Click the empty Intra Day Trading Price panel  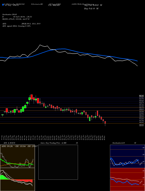pyautogui.click(x=58, y=162)
